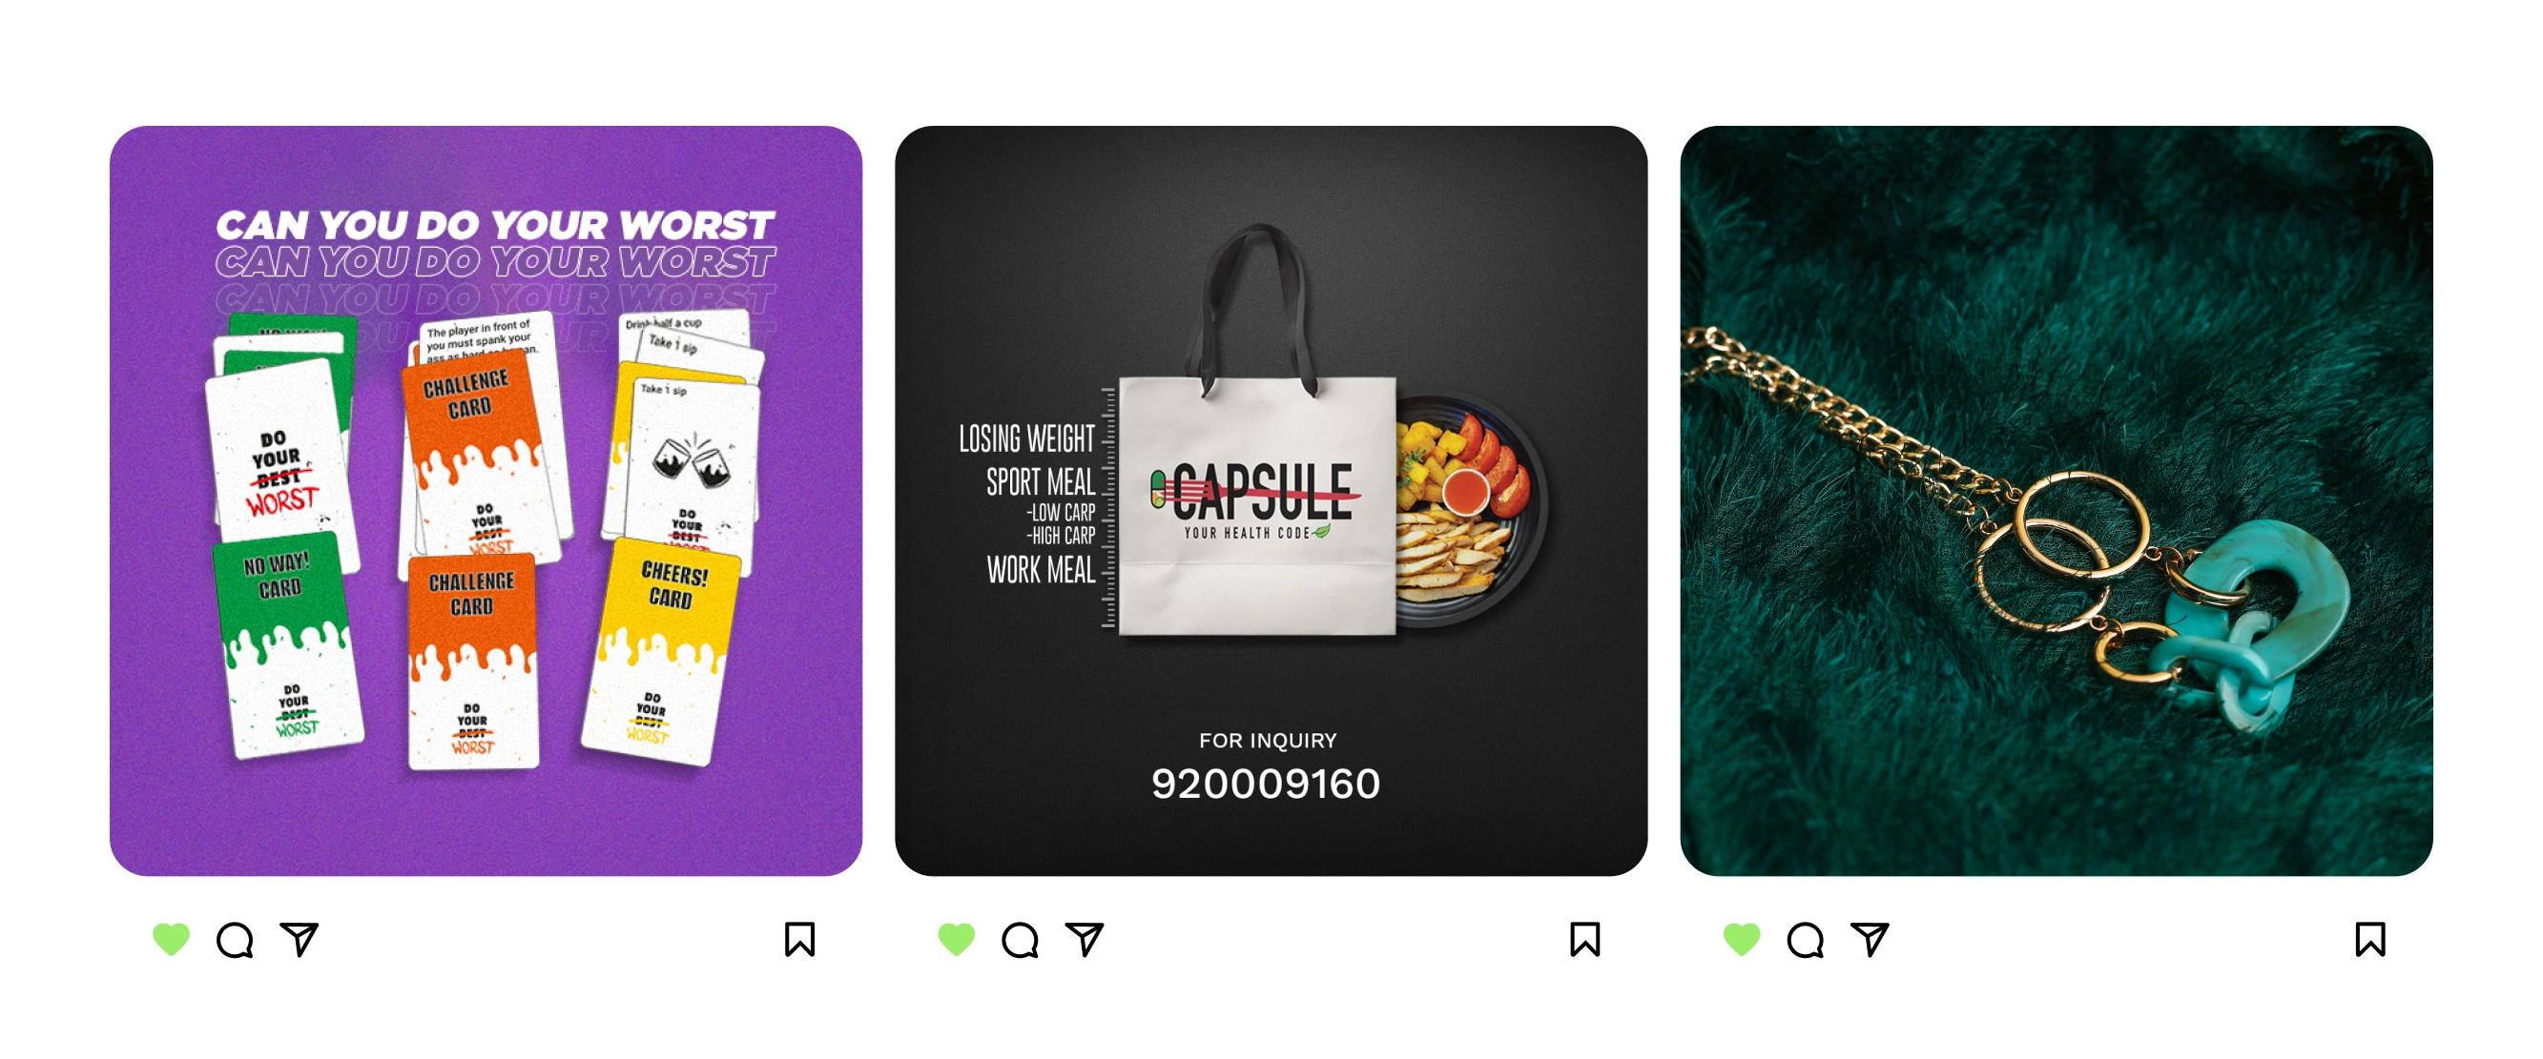Click the inquiry number 920009160
This screenshot has width=2543, height=1059.
point(1267,784)
